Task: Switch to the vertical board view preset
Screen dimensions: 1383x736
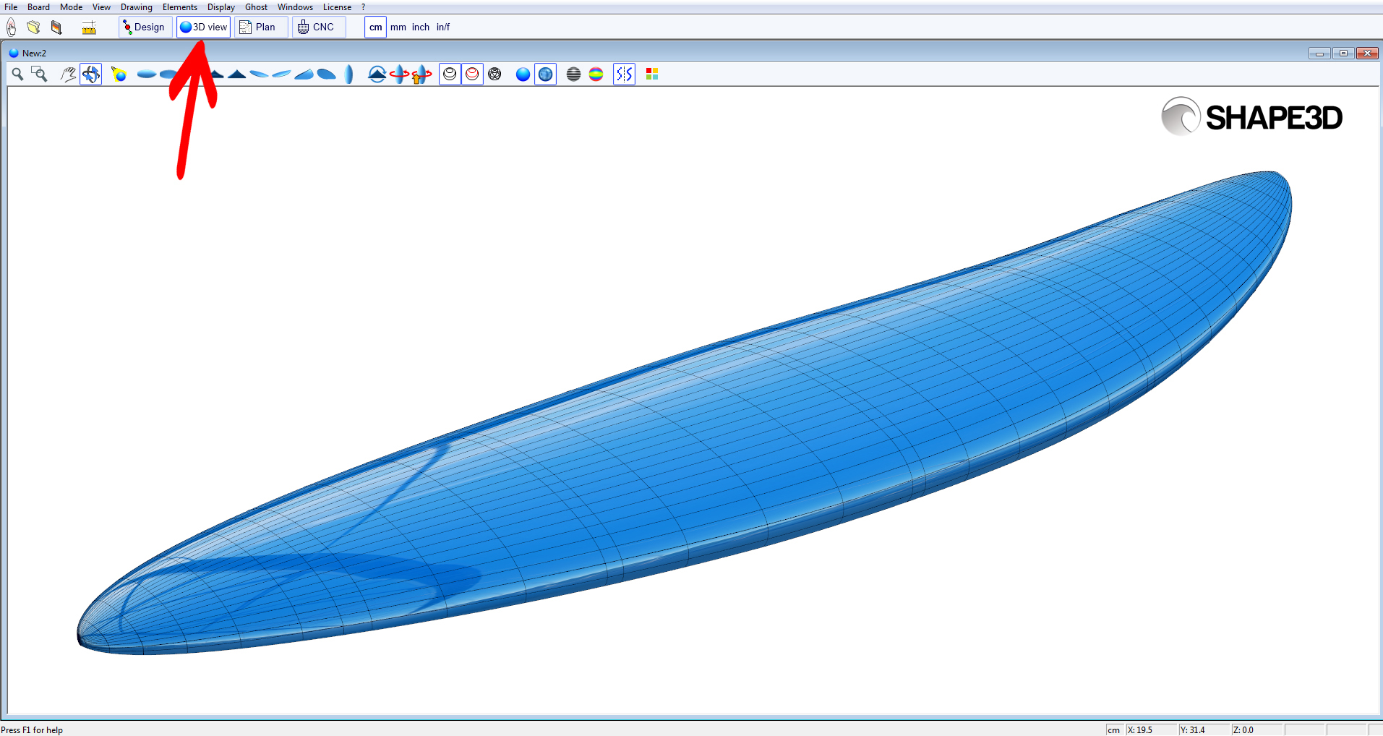Action: click(x=349, y=74)
